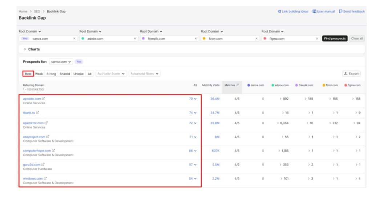Screen dimensions: 372x202
Task: Click the orange dot beside fotor.com input
Action: tap(204, 39)
